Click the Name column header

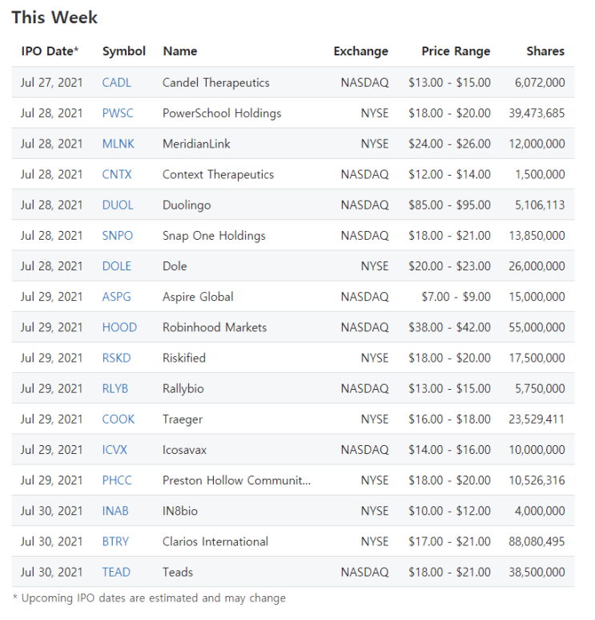pos(180,51)
